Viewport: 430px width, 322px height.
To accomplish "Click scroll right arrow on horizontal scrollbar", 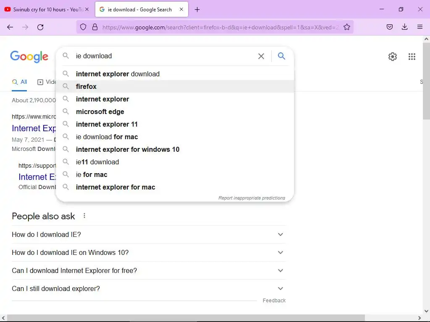I will pos(420,318).
